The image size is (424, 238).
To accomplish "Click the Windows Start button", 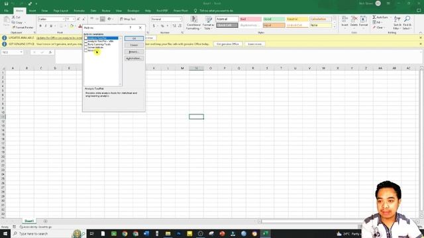I will click(5, 233).
